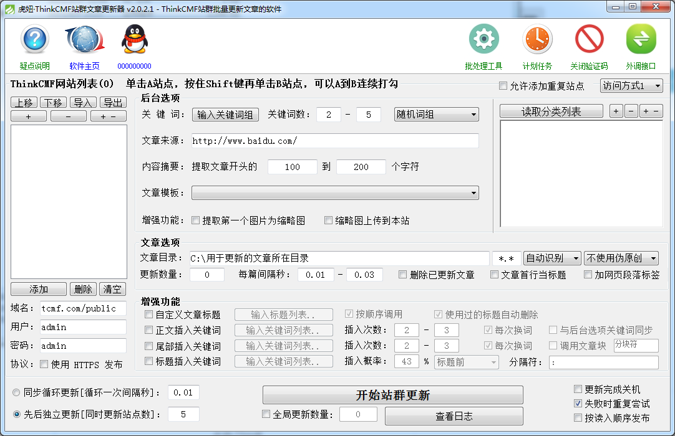Start with 开始站群更新 button
The height and width of the screenshot is (436, 675).
pos(393,395)
